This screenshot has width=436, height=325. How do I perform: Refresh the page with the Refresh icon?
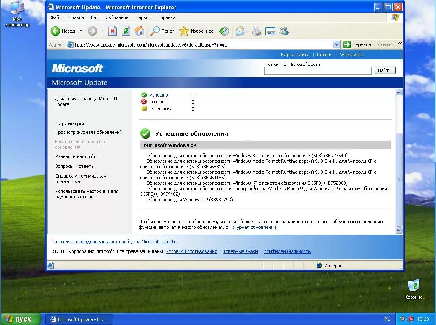tap(126, 31)
